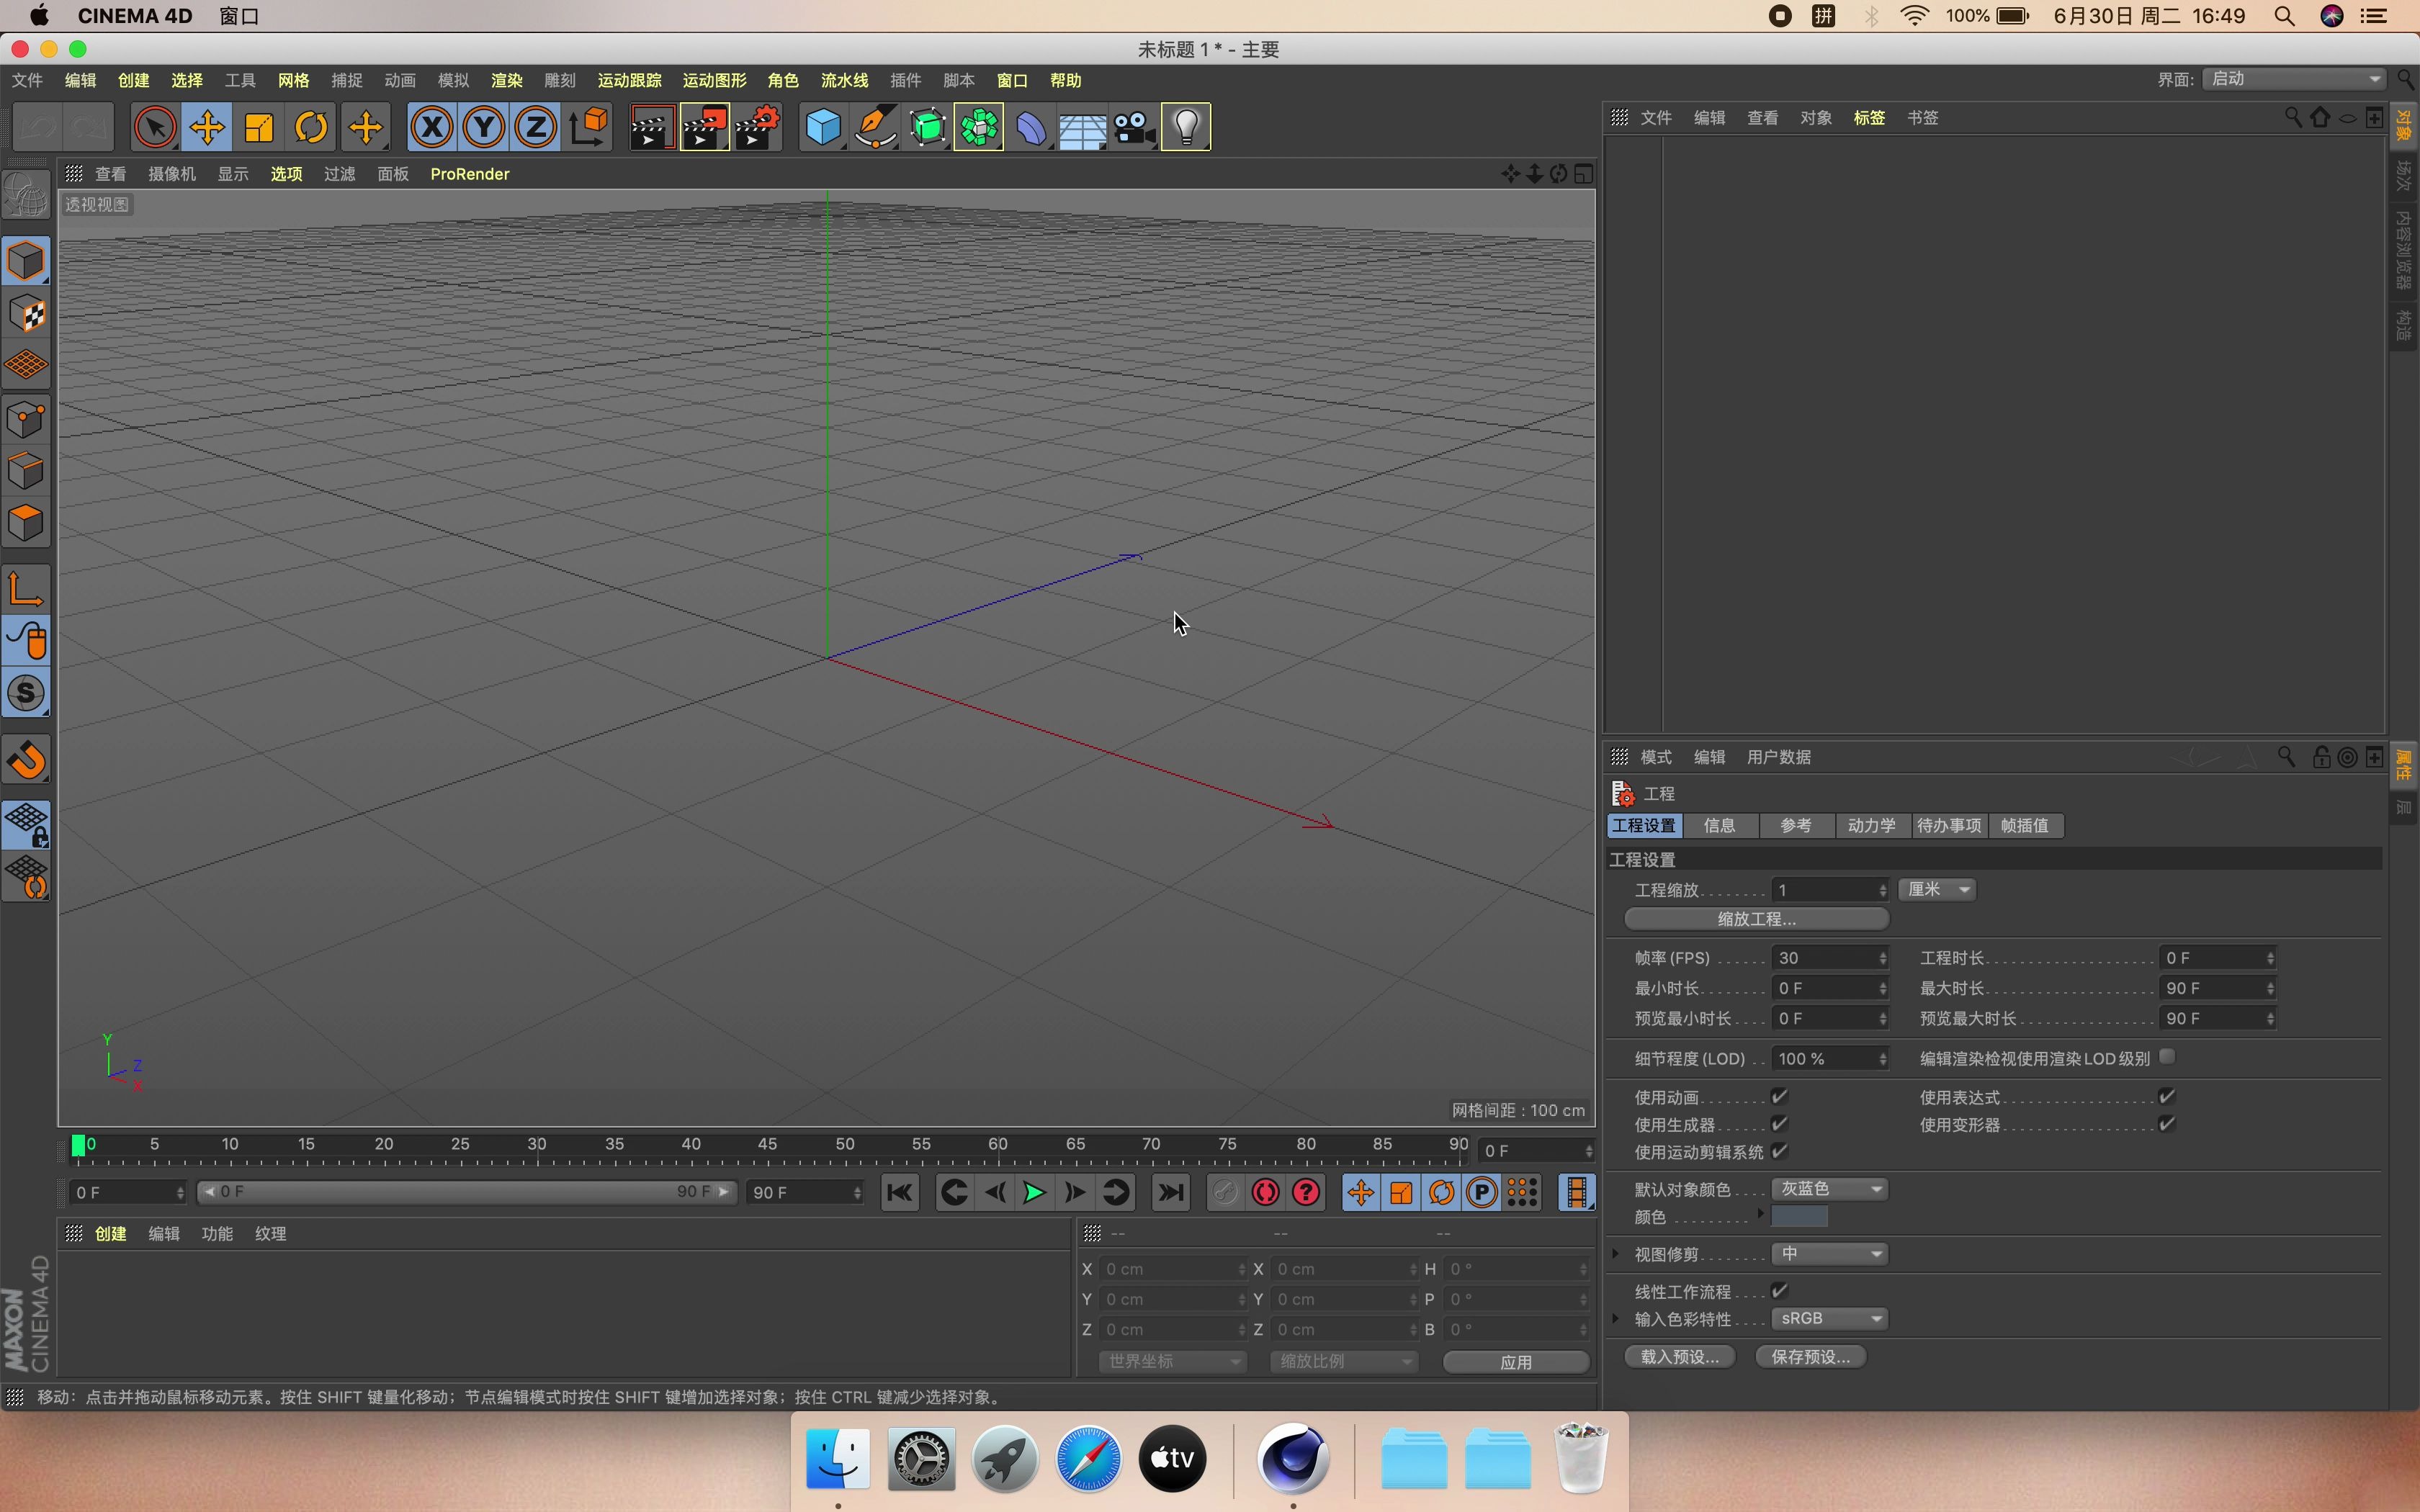The image size is (2420, 1512).
Task: Lock the X axis
Action: [x=431, y=127]
